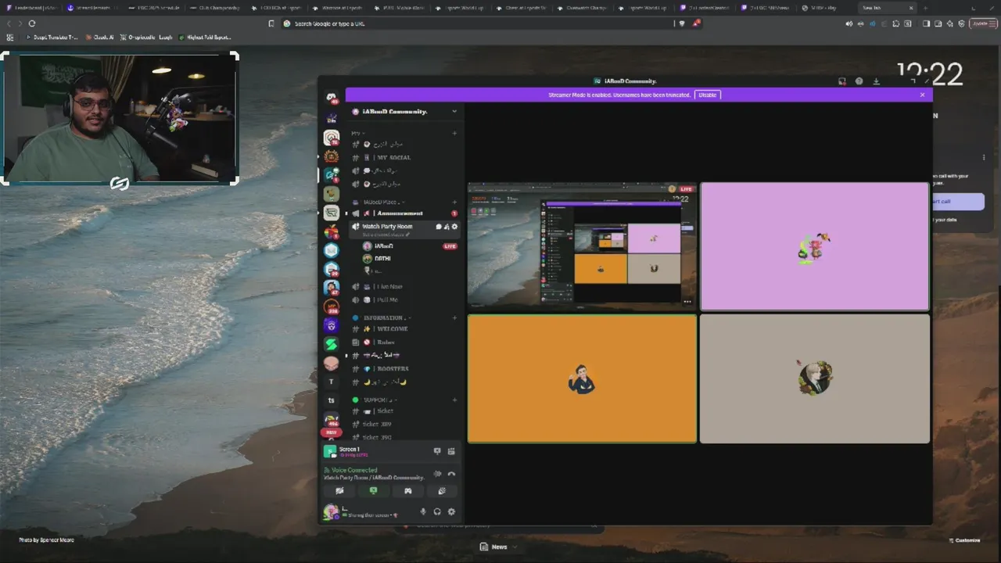The image size is (1001, 563).
Task: Focus the orange participant video tile
Action: click(582, 379)
